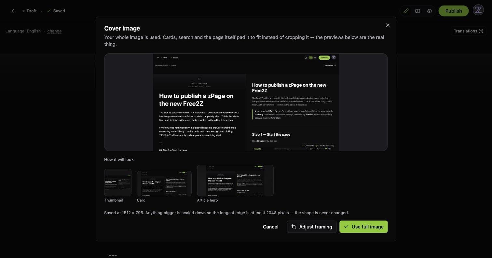Click 'Your whole image is used' description
The width and height of the screenshot is (492, 258).
click(244, 41)
